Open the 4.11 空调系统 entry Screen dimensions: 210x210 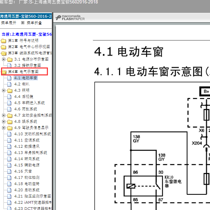pyautogui.click(x=27, y=140)
